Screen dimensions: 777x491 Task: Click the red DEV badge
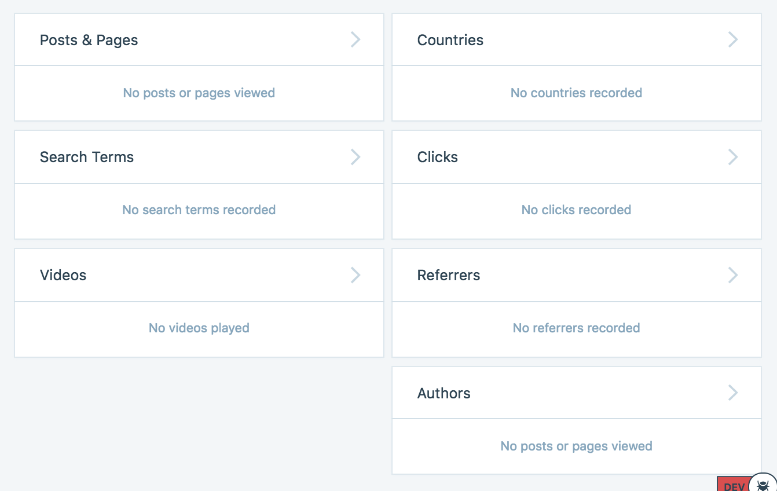(x=733, y=484)
